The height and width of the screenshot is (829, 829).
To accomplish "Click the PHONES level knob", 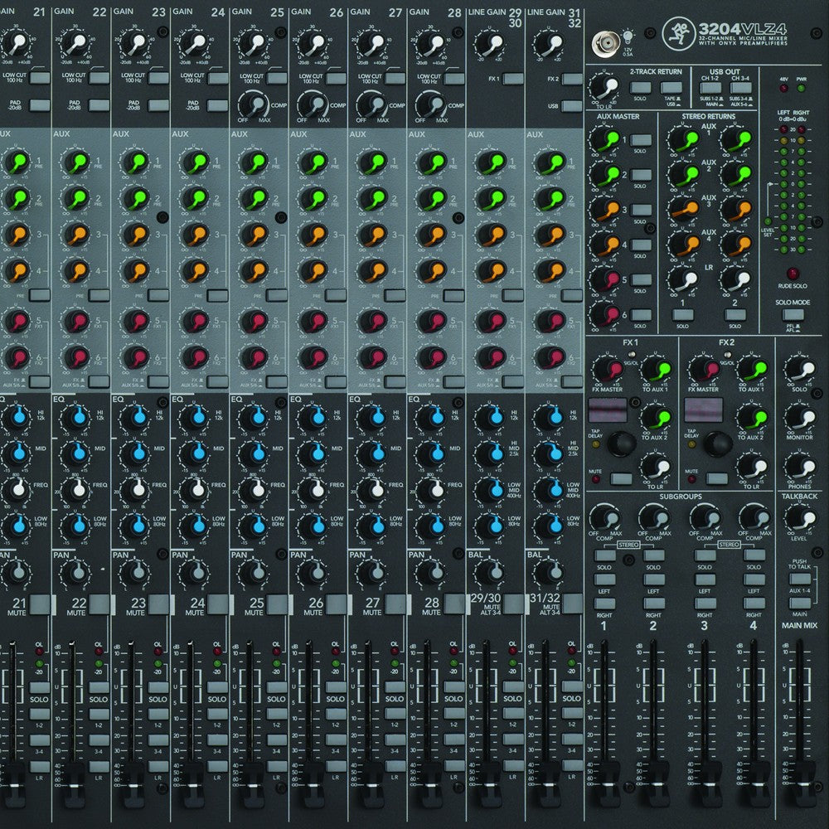I will click(x=799, y=466).
